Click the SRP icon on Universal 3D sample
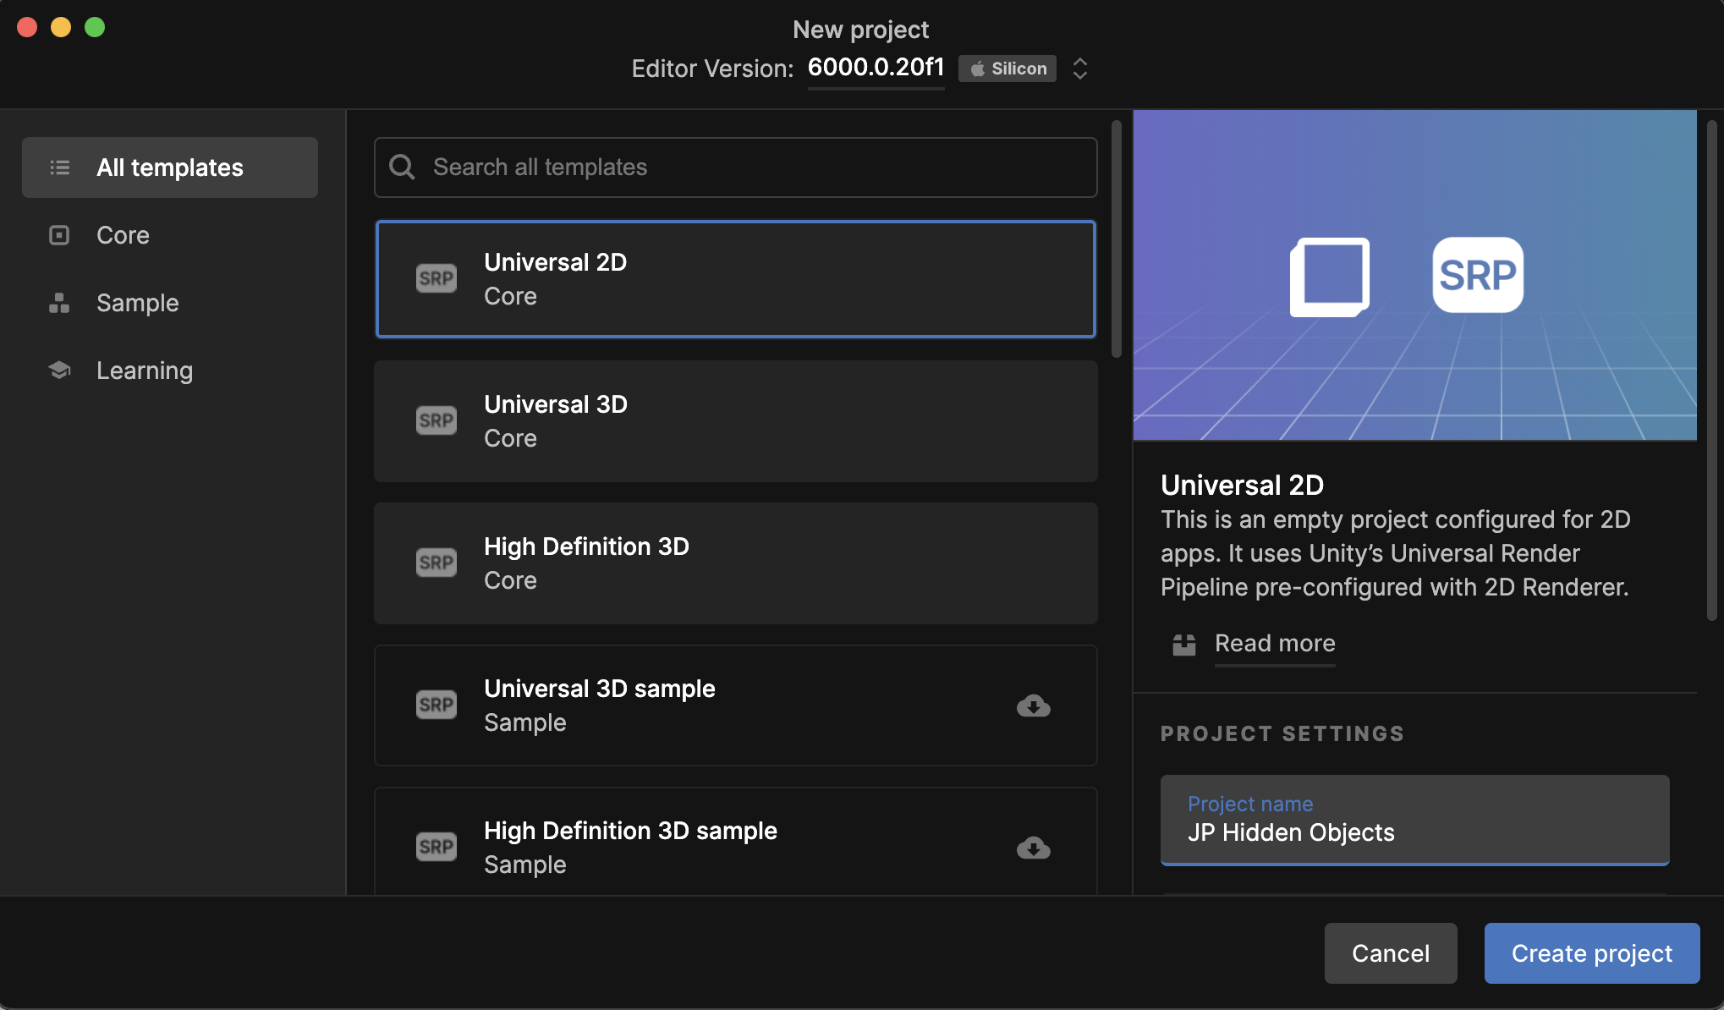Image resolution: width=1724 pixels, height=1010 pixels. [x=436, y=705]
